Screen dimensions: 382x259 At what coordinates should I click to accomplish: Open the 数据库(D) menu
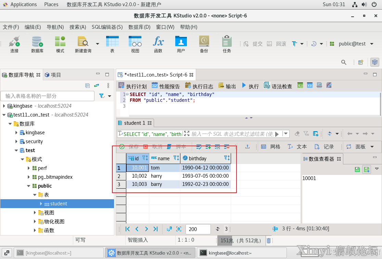139,27
